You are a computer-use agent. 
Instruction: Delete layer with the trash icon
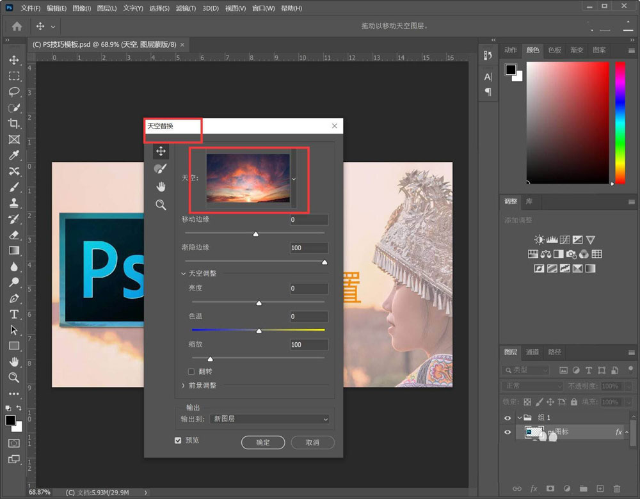click(617, 488)
